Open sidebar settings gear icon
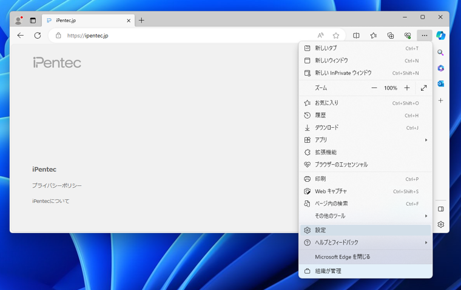This screenshot has height=290, width=461. click(440, 225)
